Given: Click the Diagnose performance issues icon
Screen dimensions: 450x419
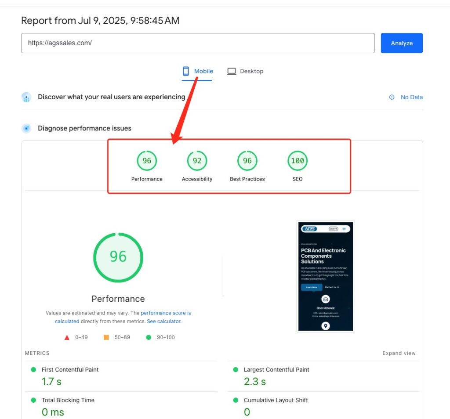Looking at the screenshot, I should click(x=26, y=128).
